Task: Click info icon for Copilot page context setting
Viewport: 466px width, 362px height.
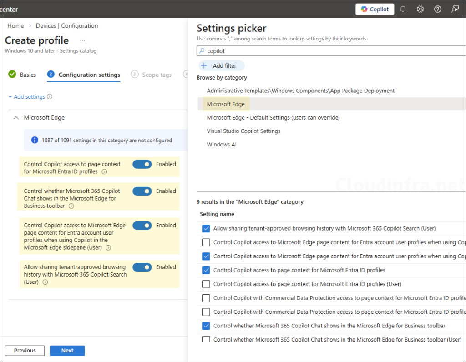Action: (104, 172)
